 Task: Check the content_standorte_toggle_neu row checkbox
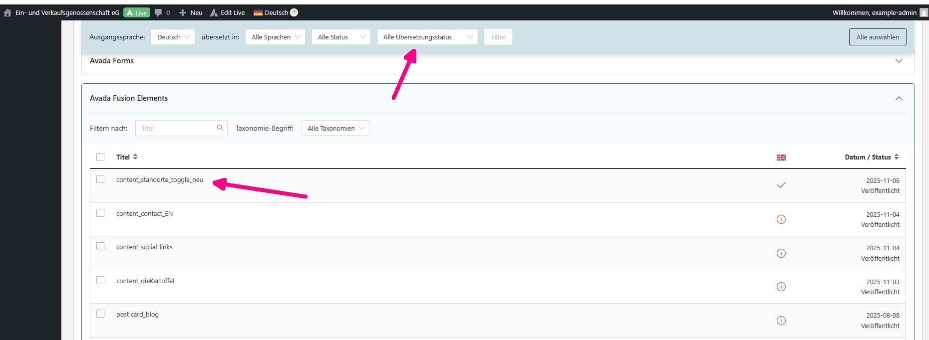tap(100, 179)
